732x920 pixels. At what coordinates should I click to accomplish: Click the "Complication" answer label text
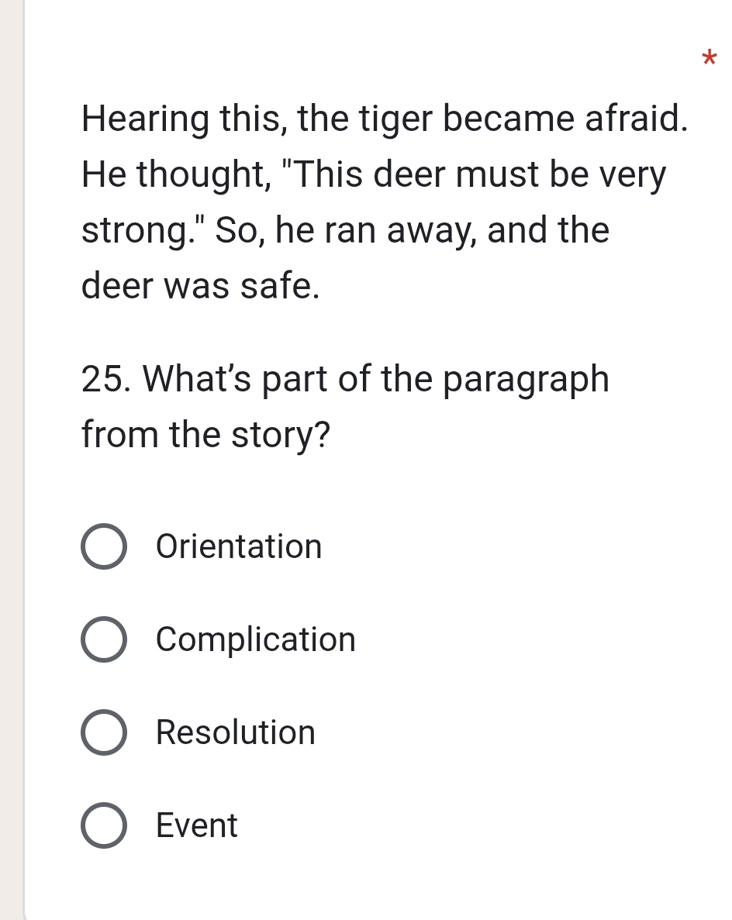coord(256,640)
